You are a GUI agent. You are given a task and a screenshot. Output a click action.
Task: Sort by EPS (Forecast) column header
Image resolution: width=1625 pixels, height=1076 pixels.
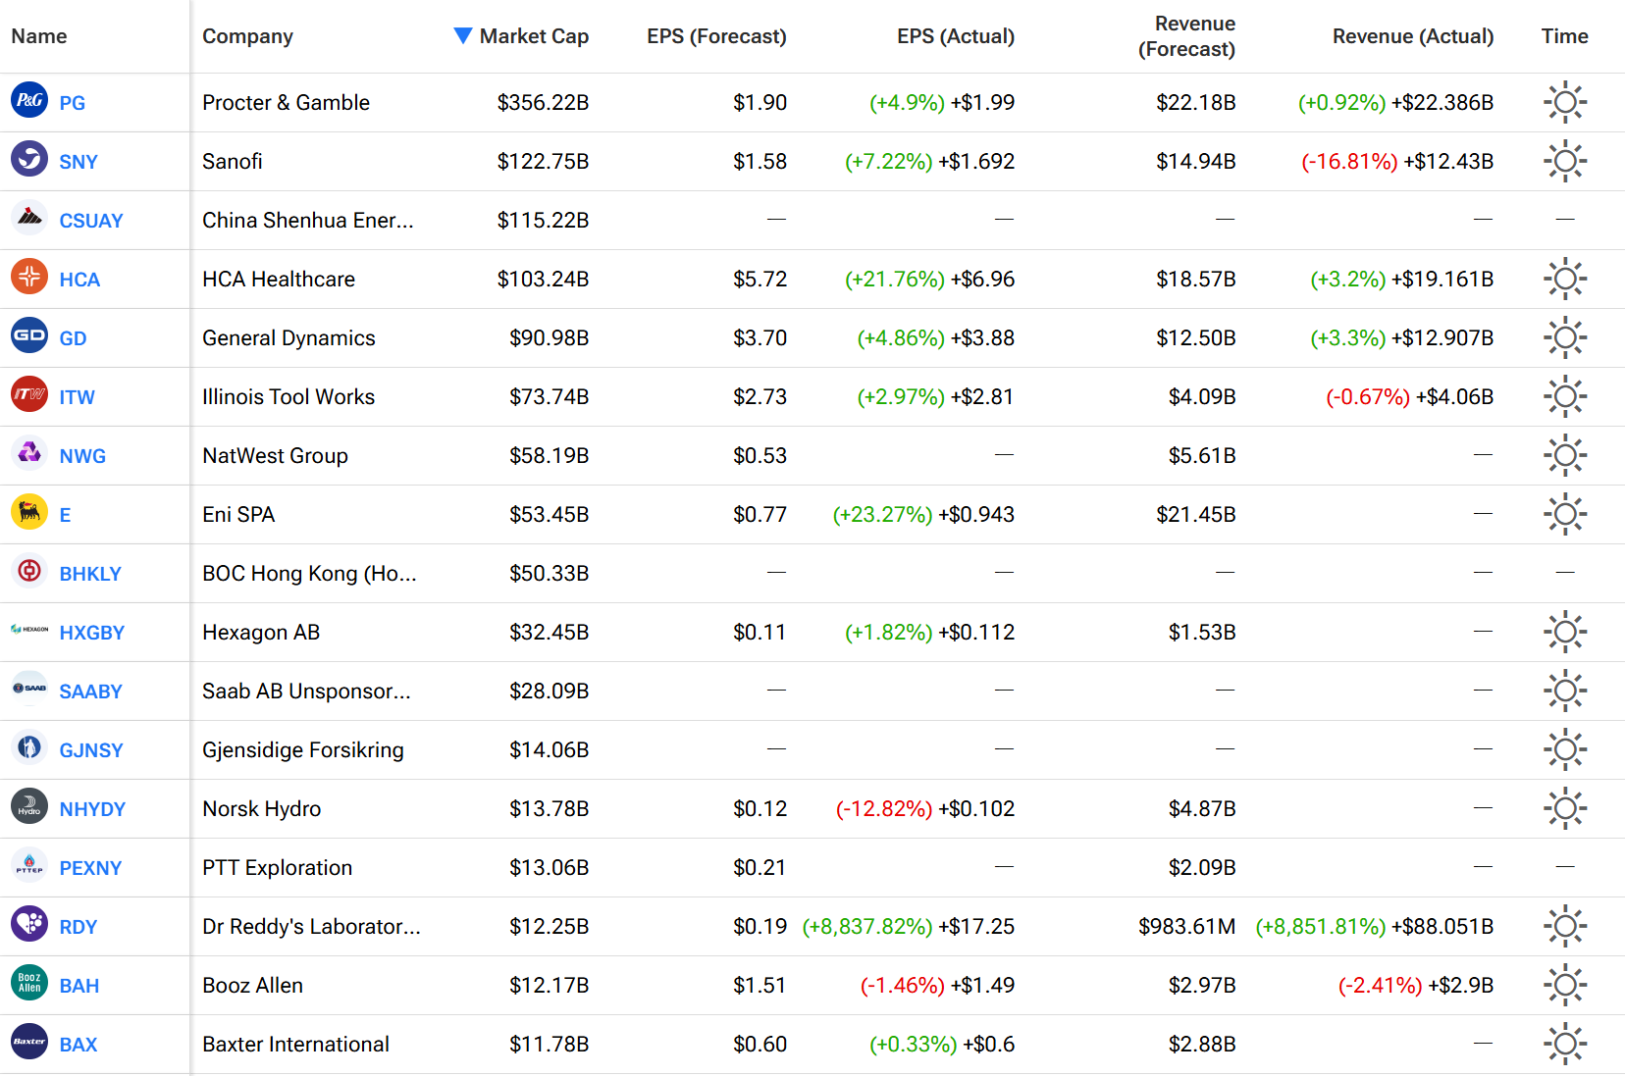point(716,36)
